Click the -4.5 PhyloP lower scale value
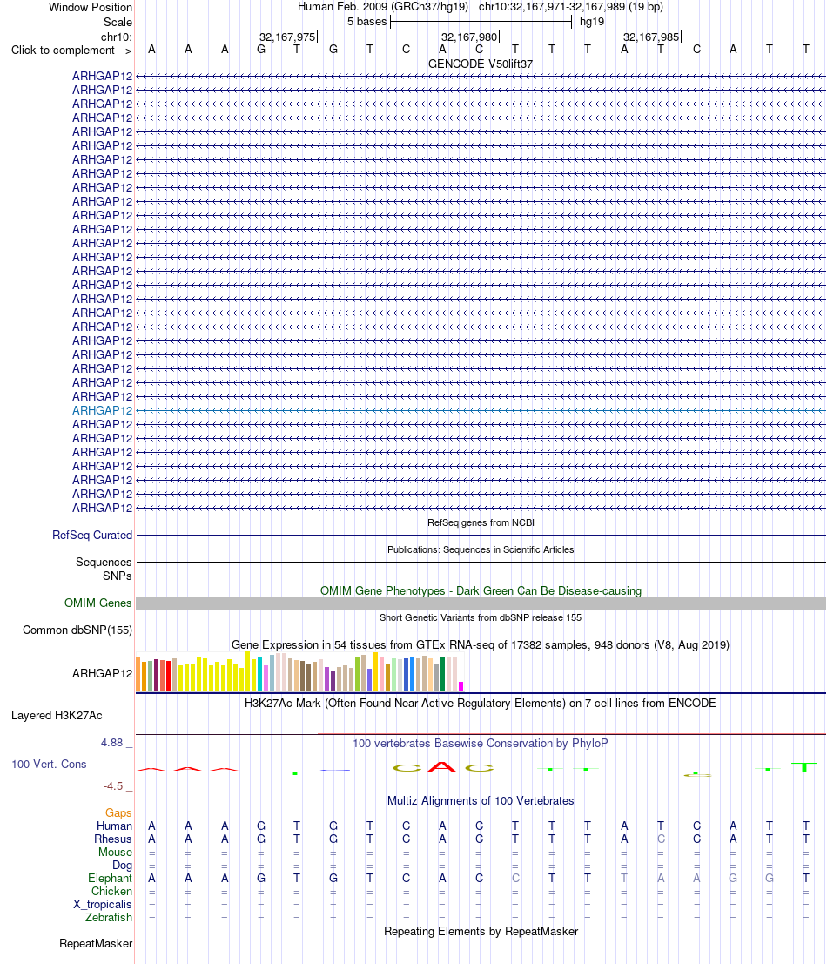The height and width of the screenshot is (964, 827). [x=113, y=786]
